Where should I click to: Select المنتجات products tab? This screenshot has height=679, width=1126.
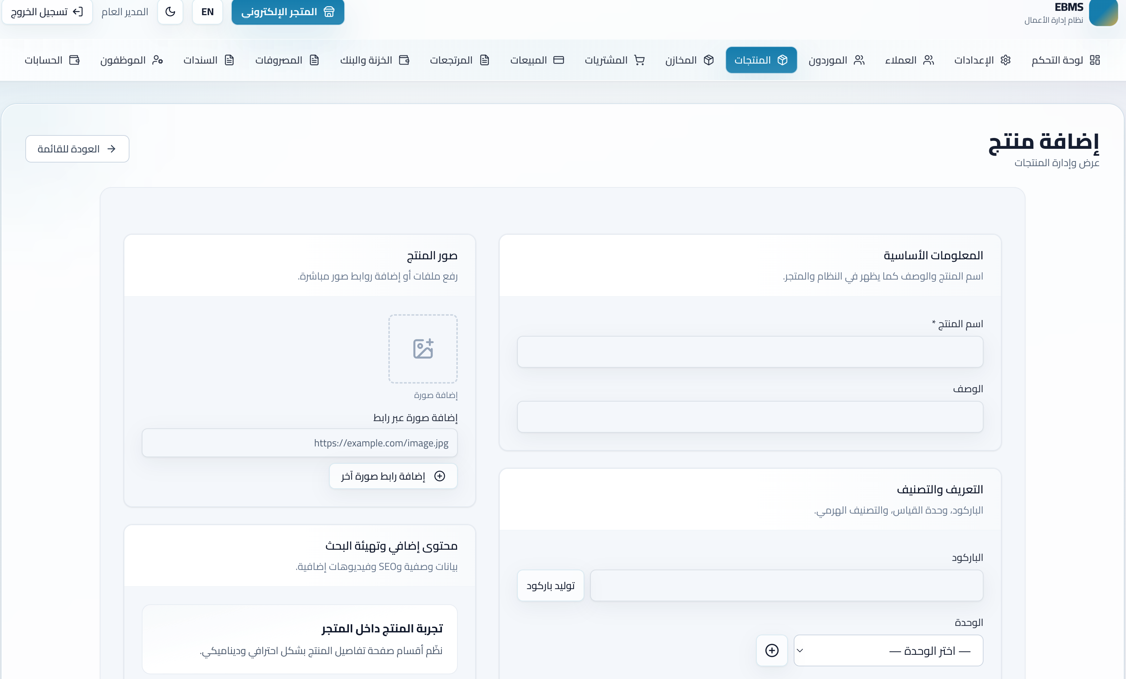(761, 60)
